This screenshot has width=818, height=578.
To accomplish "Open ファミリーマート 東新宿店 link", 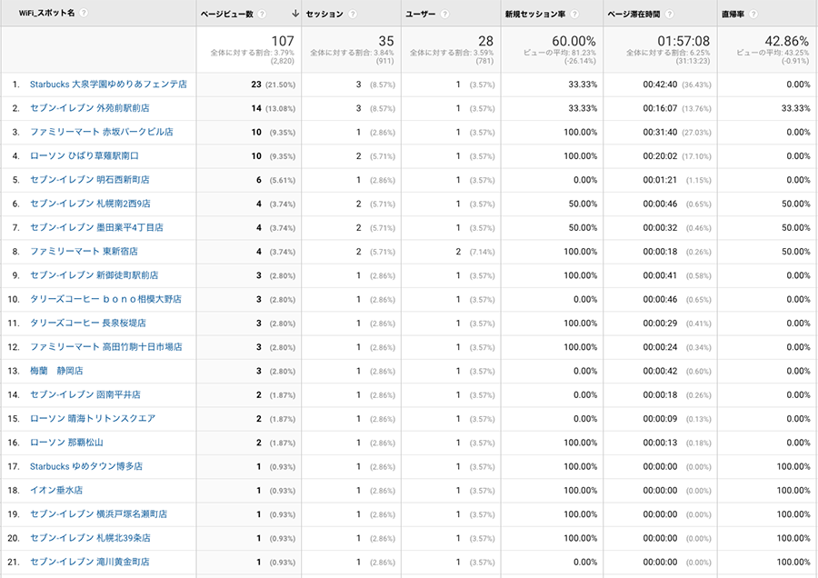I will tap(84, 252).
